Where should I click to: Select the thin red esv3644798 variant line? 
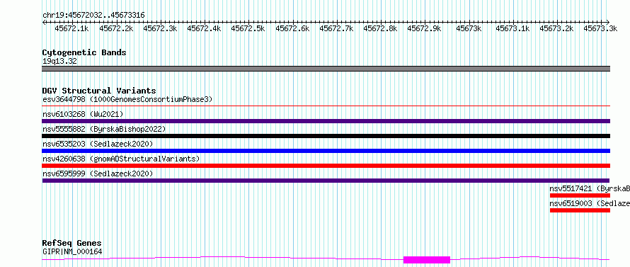[326, 106]
